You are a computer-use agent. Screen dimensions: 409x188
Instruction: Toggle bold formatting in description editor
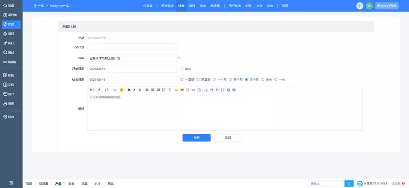pyautogui.click(x=129, y=90)
